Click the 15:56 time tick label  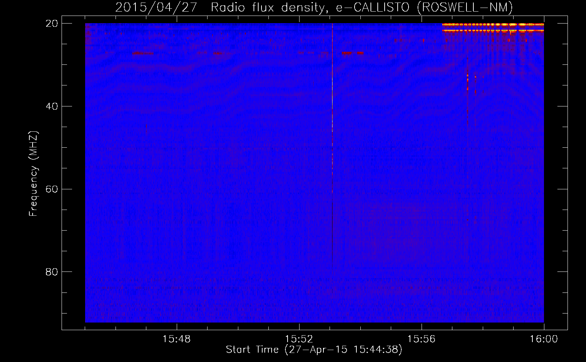(x=421, y=339)
